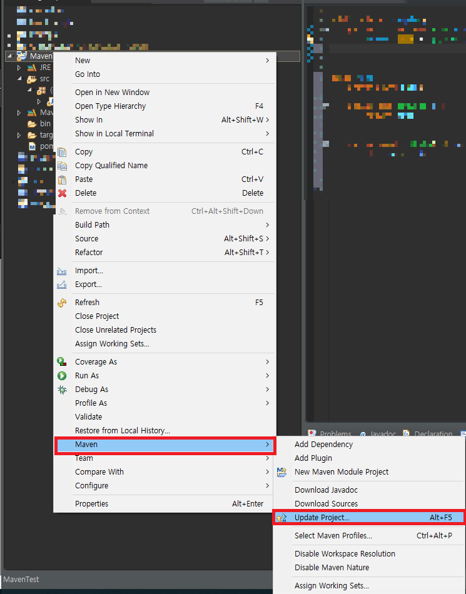
Task: Click the MavenTest status bar text
Action: [21, 579]
